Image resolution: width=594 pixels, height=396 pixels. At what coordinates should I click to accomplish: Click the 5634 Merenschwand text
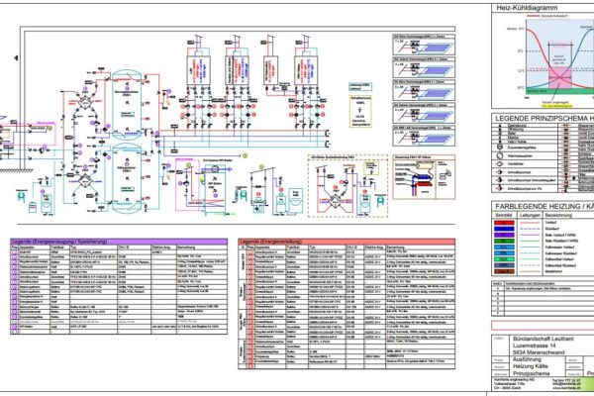pos(538,352)
